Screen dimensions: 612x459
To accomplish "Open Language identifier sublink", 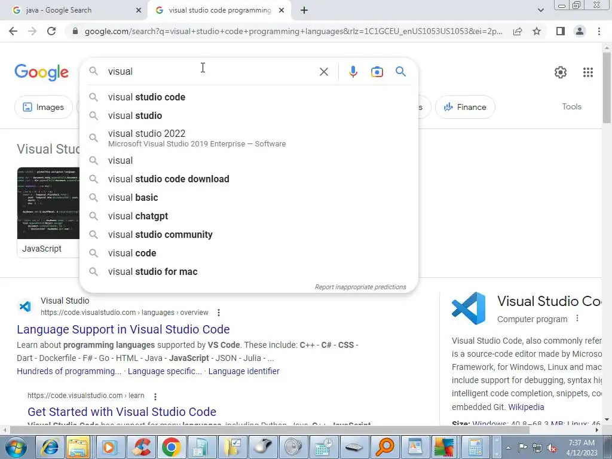I will tap(244, 371).
